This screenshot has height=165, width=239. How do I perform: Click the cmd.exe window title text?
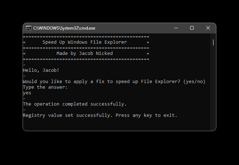(x=64, y=28)
